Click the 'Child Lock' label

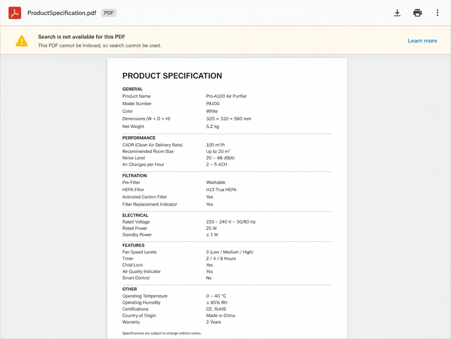click(132, 265)
